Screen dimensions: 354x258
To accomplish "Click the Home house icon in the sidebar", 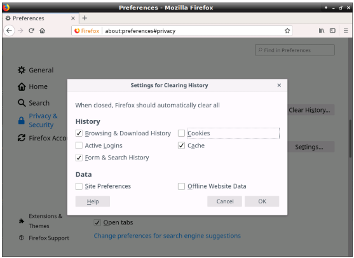I will [x=22, y=86].
